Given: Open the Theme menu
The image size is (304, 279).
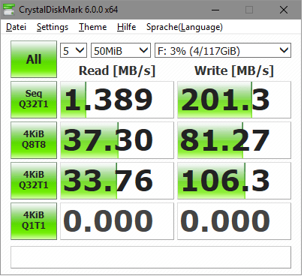Looking at the screenshot, I should (92, 27).
